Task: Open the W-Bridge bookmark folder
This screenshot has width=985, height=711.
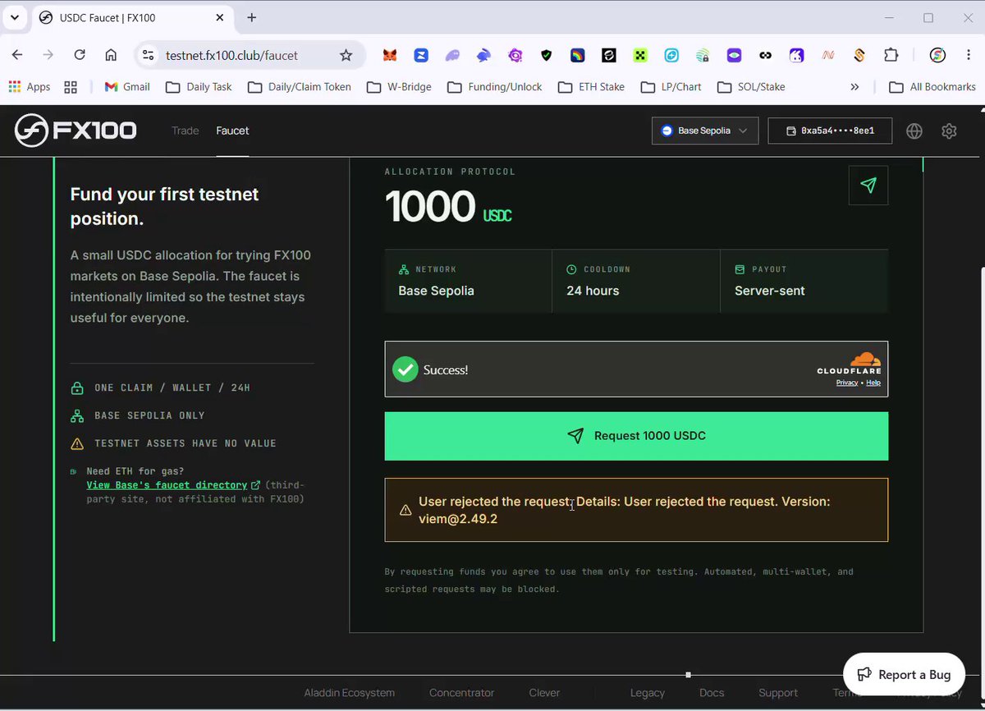Action: pyautogui.click(x=399, y=86)
